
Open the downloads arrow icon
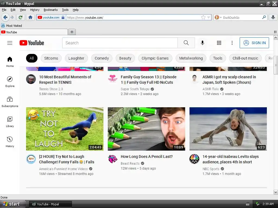point(273,17)
